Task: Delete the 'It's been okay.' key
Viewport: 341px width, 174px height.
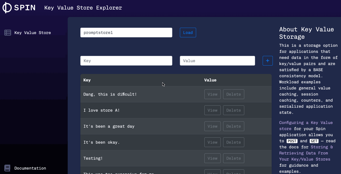Action: (x=234, y=142)
